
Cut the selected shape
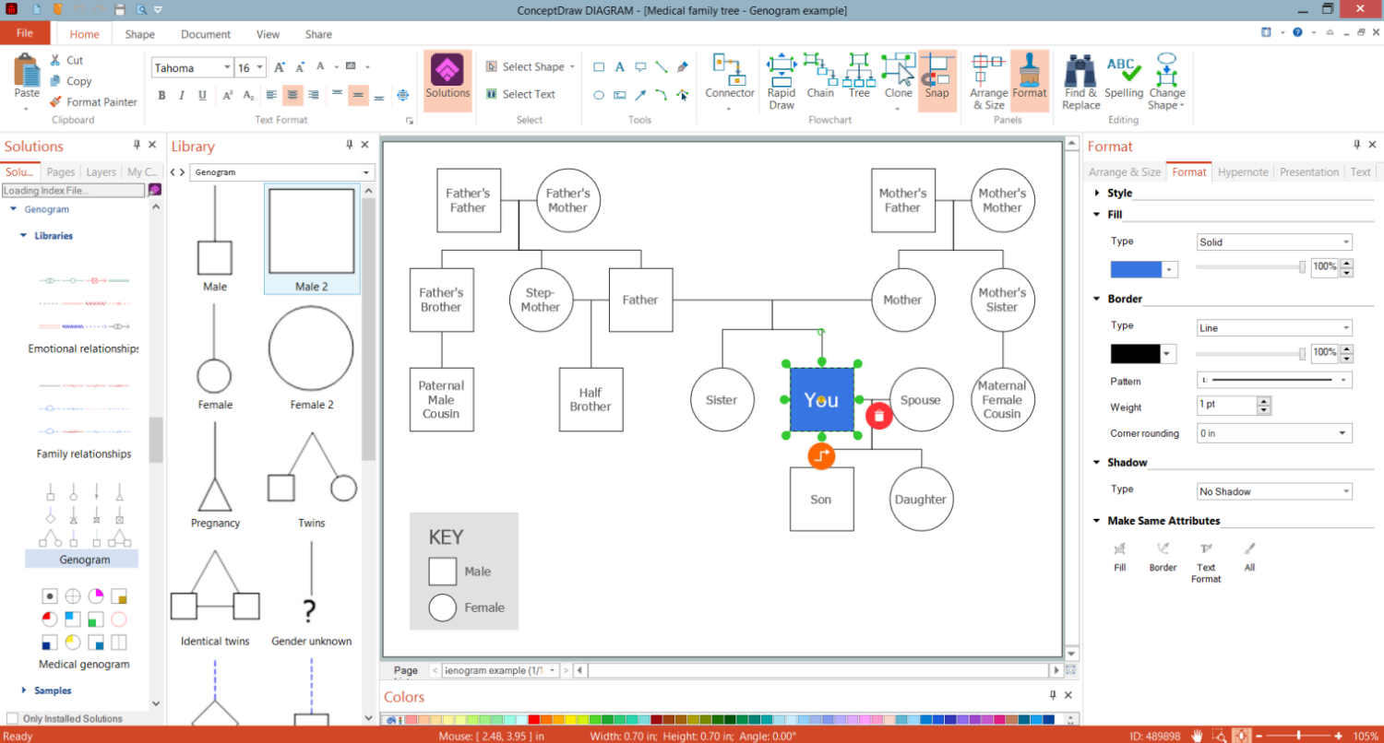tap(66, 61)
